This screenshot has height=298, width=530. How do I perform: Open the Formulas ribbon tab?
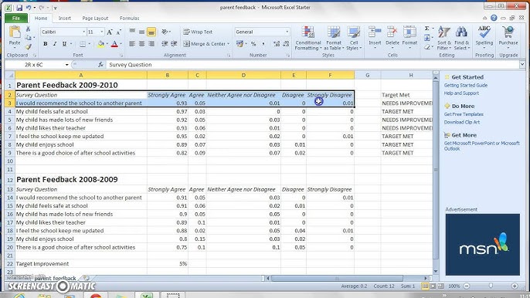(x=129, y=19)
